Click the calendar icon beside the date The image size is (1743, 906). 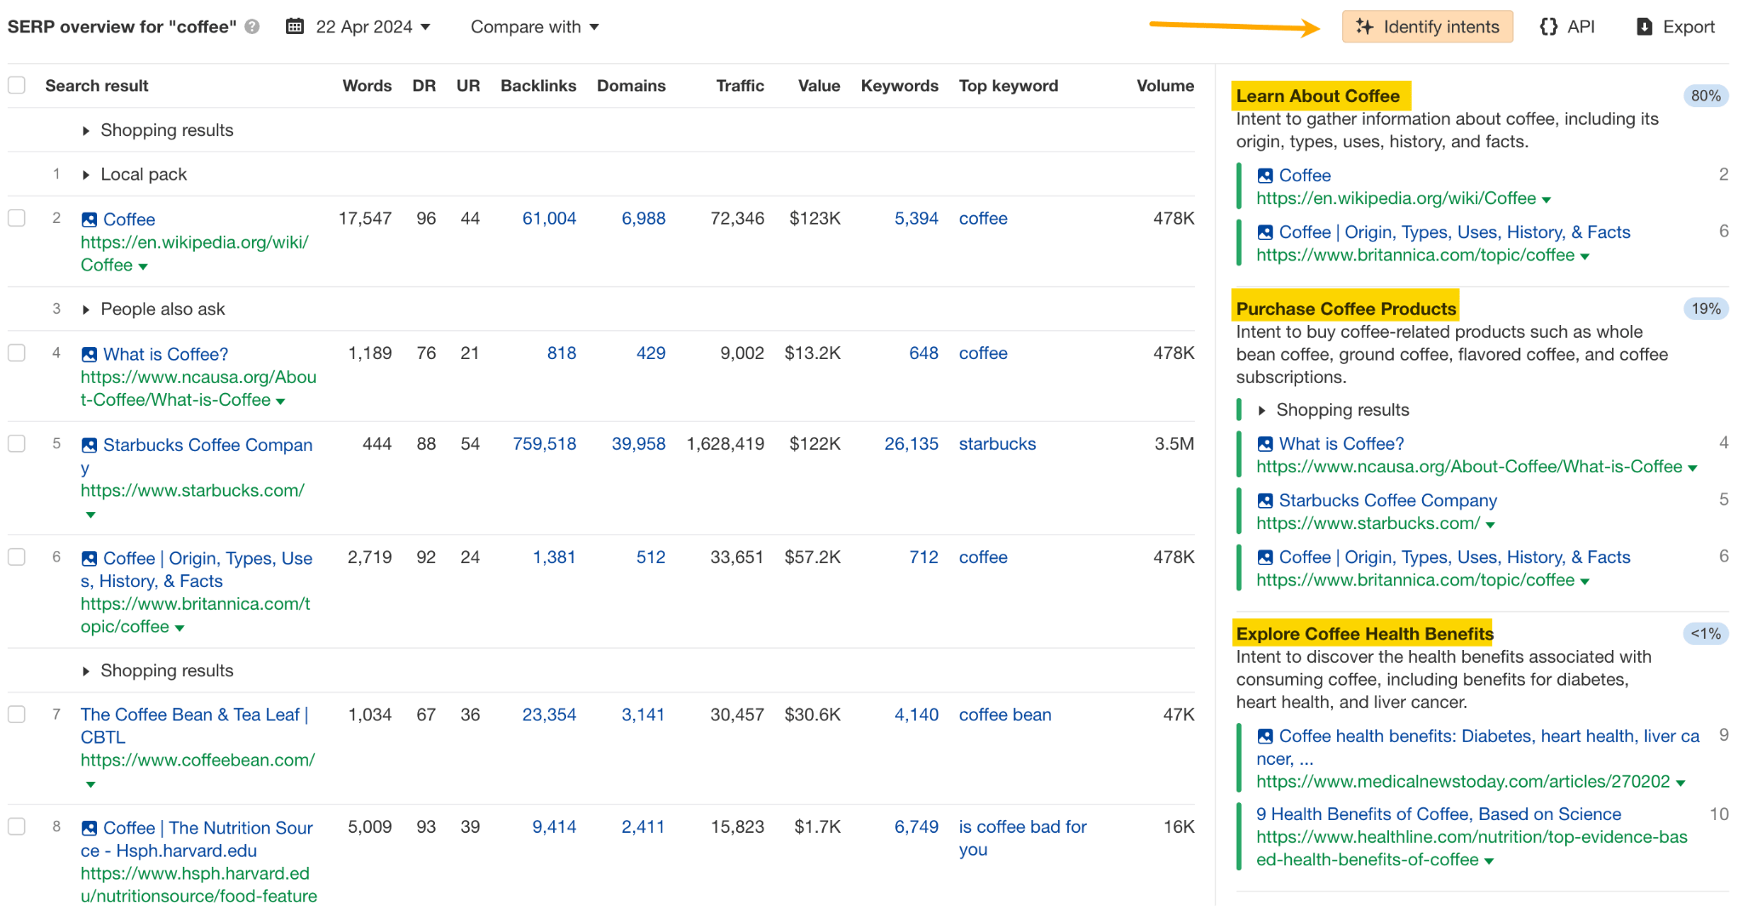tap(294, 26)
